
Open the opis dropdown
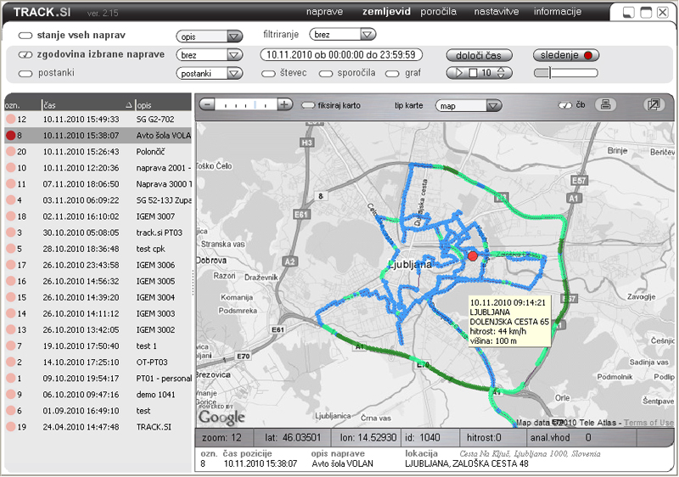209,36
